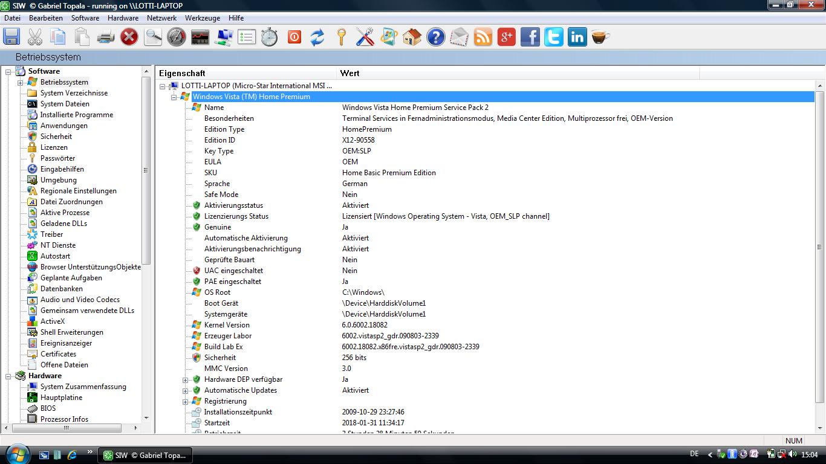Collapse the LOTTI-LAPTOP root node
The image size is (826, 464).
(162, 86)
